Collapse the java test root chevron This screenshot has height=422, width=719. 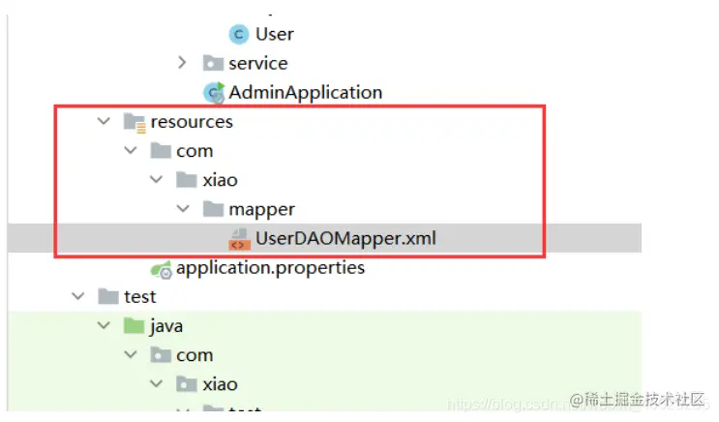(105, 325)
